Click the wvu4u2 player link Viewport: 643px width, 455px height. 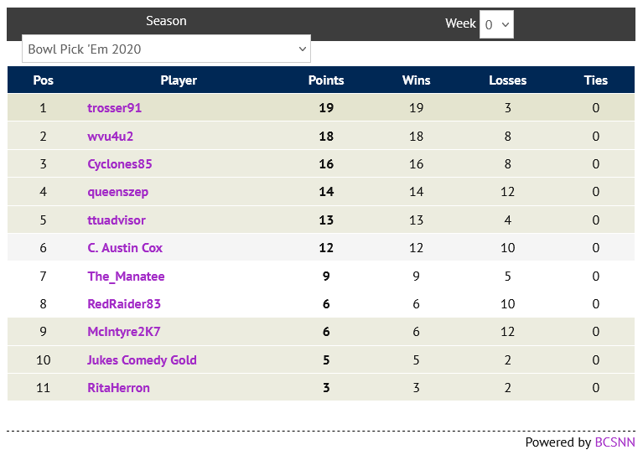click(111, 136)
